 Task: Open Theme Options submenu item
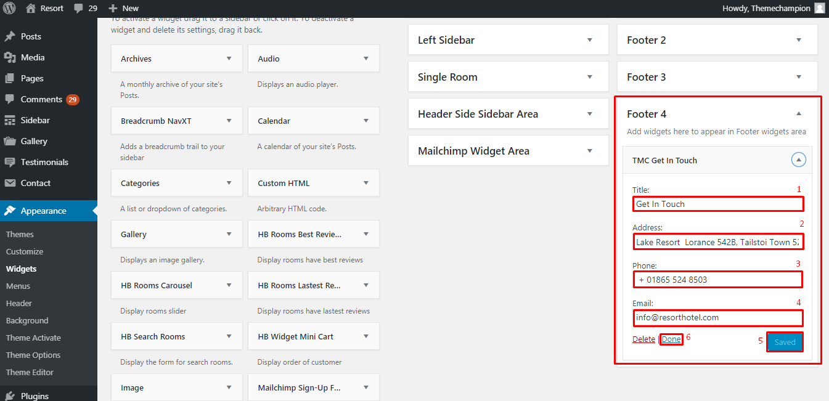pos(33,355)
